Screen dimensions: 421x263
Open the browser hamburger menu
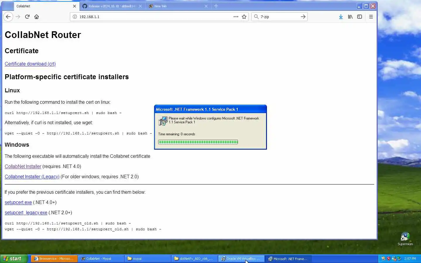pyautogui.click(x=371, y=17)
